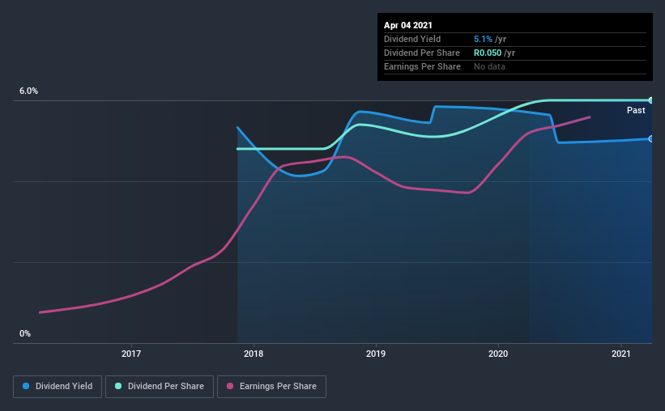Viewport: 665px width, 411px height.
Task: Toggle the Dividend Yield legend button
Action: [x=58, y=387]
